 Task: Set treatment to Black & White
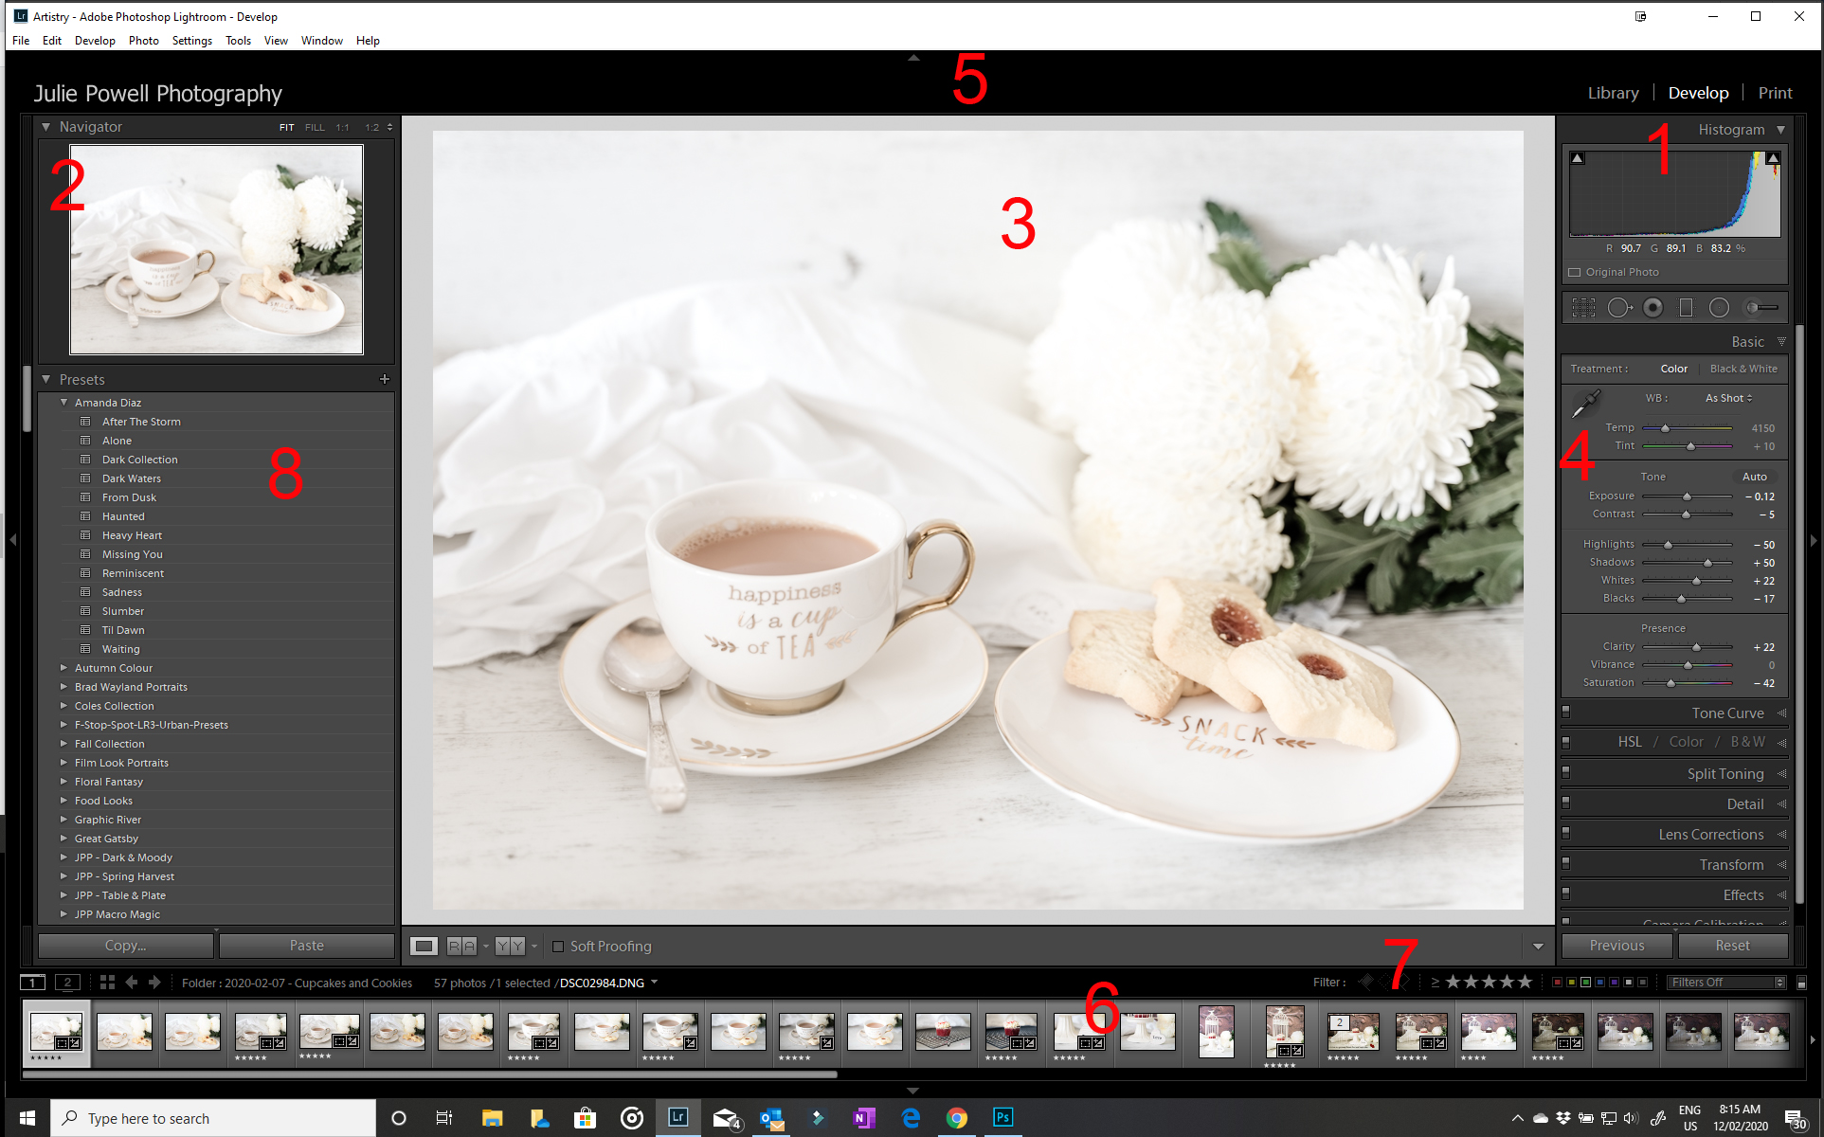(x=1743, y=369)
